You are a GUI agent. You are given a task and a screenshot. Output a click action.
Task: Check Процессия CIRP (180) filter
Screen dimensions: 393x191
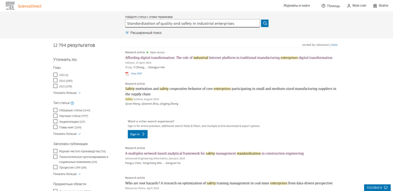[x=56, y=167]
